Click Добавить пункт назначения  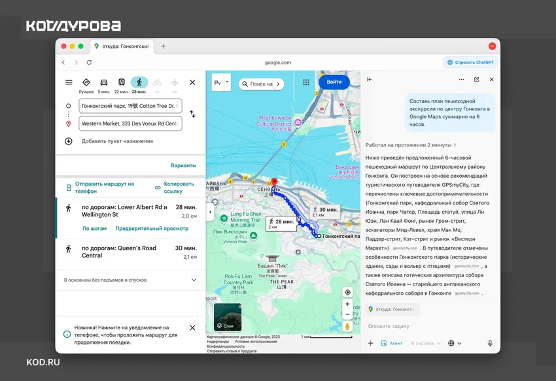click(117, 141)
